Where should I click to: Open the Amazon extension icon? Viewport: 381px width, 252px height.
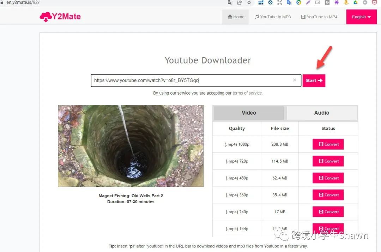[346, 2]
